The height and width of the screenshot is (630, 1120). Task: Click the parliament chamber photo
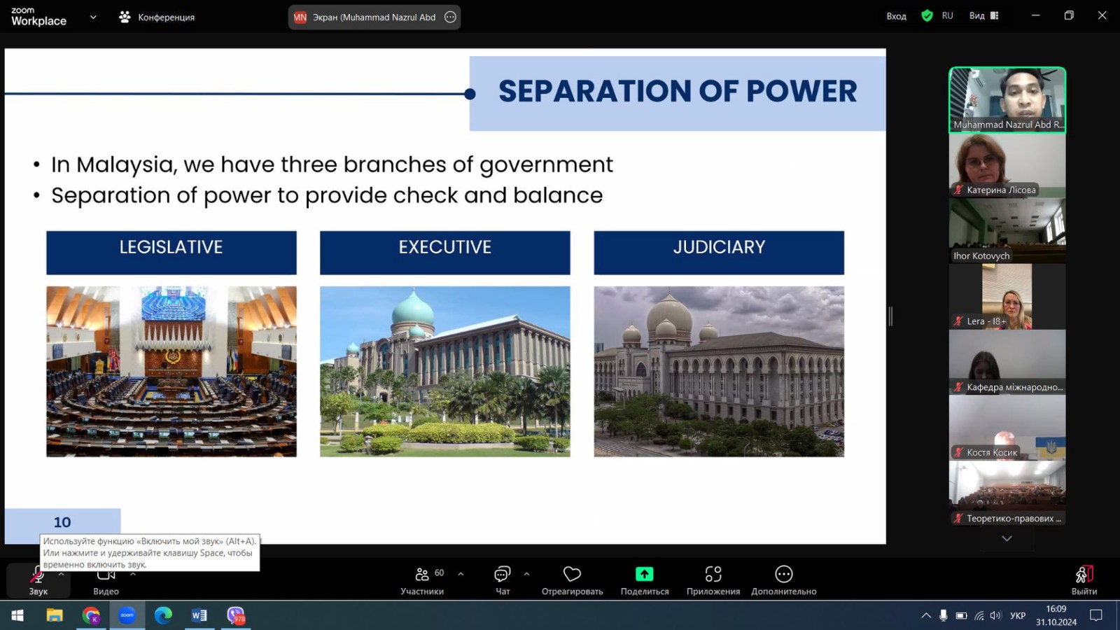pyautogui.click(x=171, y=371)
